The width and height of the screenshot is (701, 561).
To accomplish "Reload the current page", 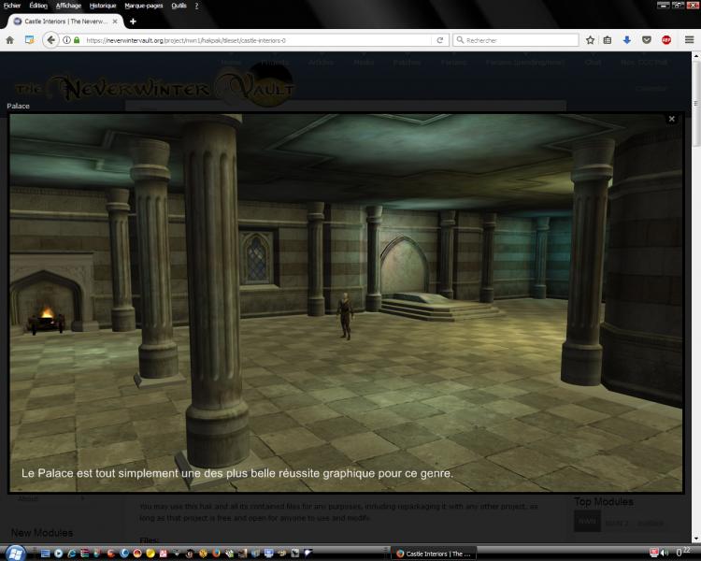I will point(440,40).
